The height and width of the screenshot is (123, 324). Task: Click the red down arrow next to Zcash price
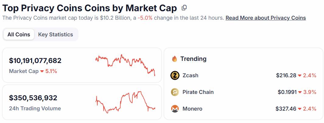(x=300, y=75)
